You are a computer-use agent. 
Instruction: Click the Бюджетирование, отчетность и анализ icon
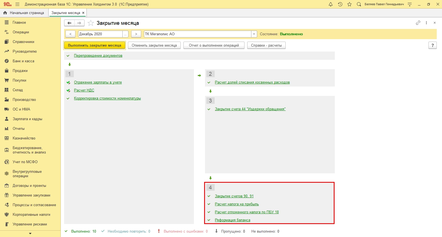coord(7,150)
